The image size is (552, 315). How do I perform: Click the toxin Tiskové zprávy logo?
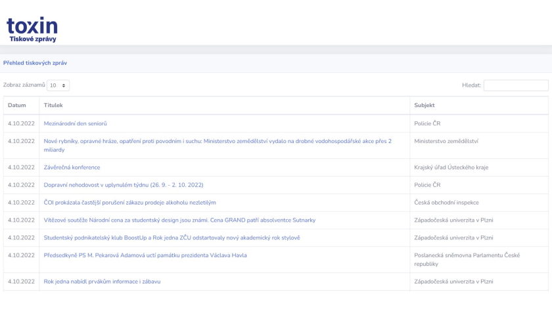click(x=32, y=29)
